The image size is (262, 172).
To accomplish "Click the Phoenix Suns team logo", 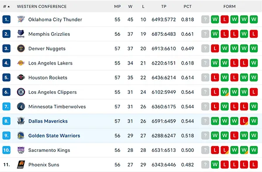I will point(21,165).
